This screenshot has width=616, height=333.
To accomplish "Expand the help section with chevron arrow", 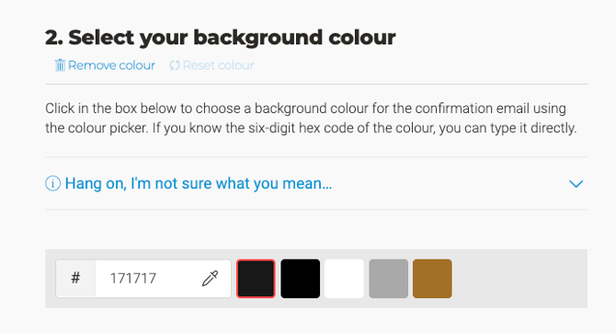I will coord(576,184).
